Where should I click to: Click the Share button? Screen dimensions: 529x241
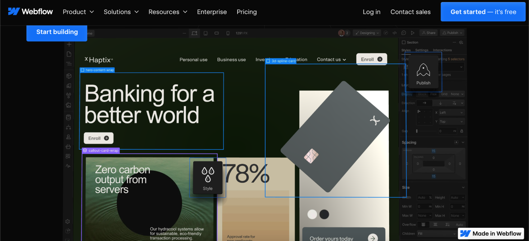[428, 32]
